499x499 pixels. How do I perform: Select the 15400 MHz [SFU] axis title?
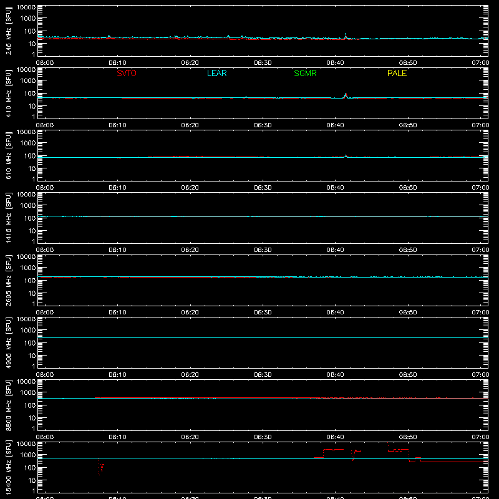(8, 467)
